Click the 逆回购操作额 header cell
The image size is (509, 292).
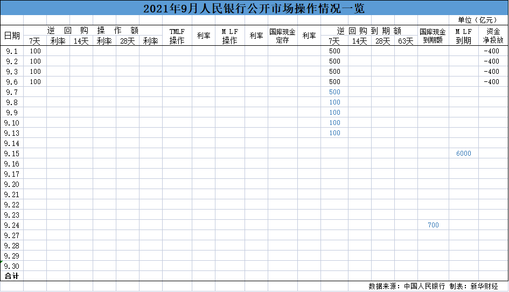click(x=93, y=31)
